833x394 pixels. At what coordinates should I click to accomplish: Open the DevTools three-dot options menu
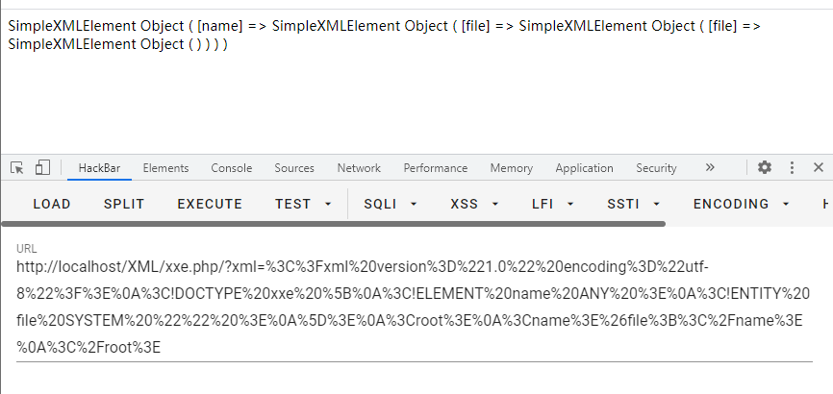pos(792,168)
